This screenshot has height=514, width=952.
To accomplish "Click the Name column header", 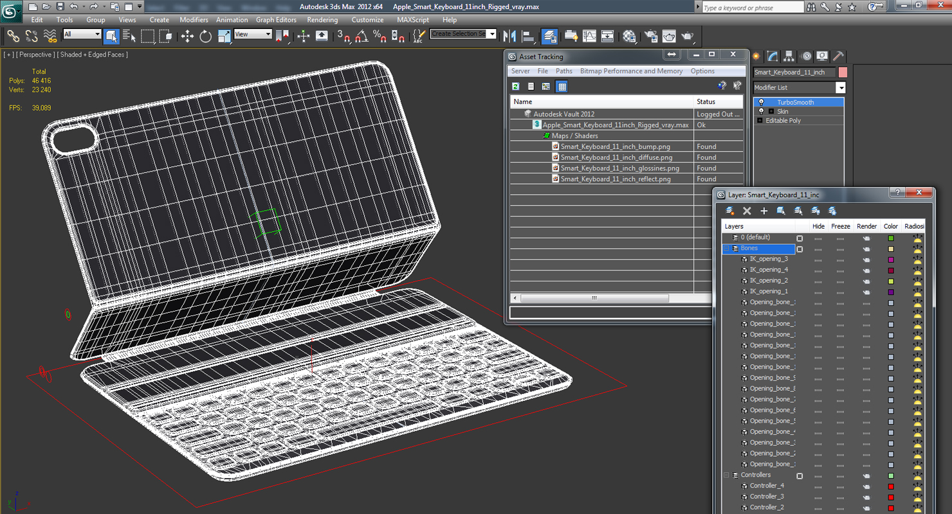I will [x=602, y=102].
